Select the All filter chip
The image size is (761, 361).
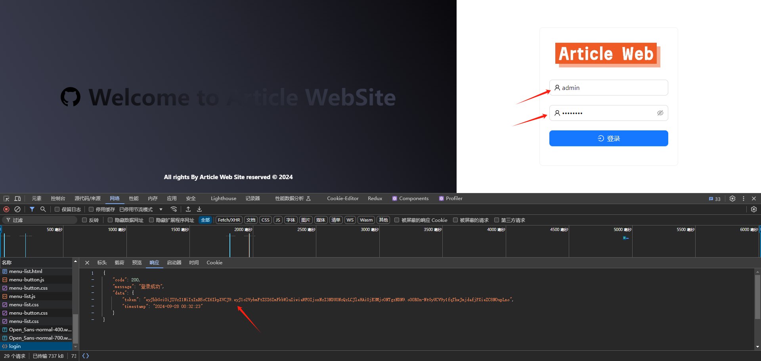pyautogui.click(x=205, y=220)
